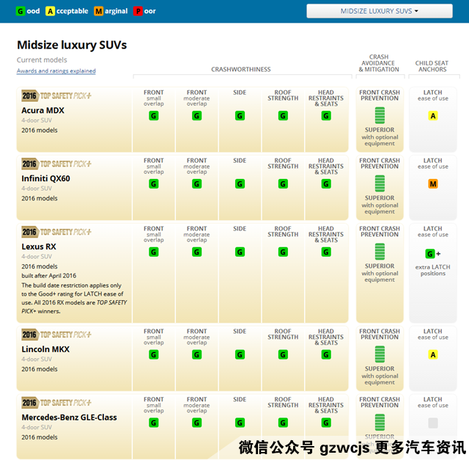Open the Midsize Luxury SUVs dropdown

coord(379,11)
